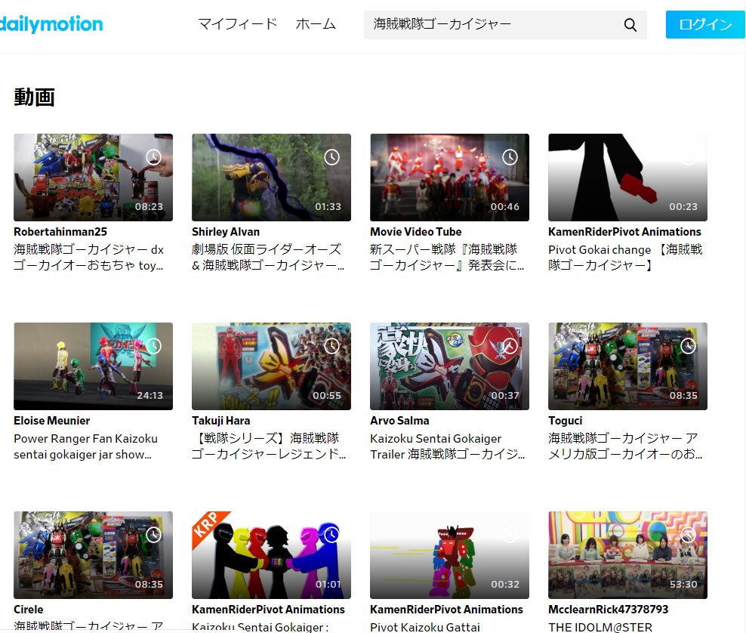Open the 01:01 KRP stick figures thumbnail

coord(271,555)
